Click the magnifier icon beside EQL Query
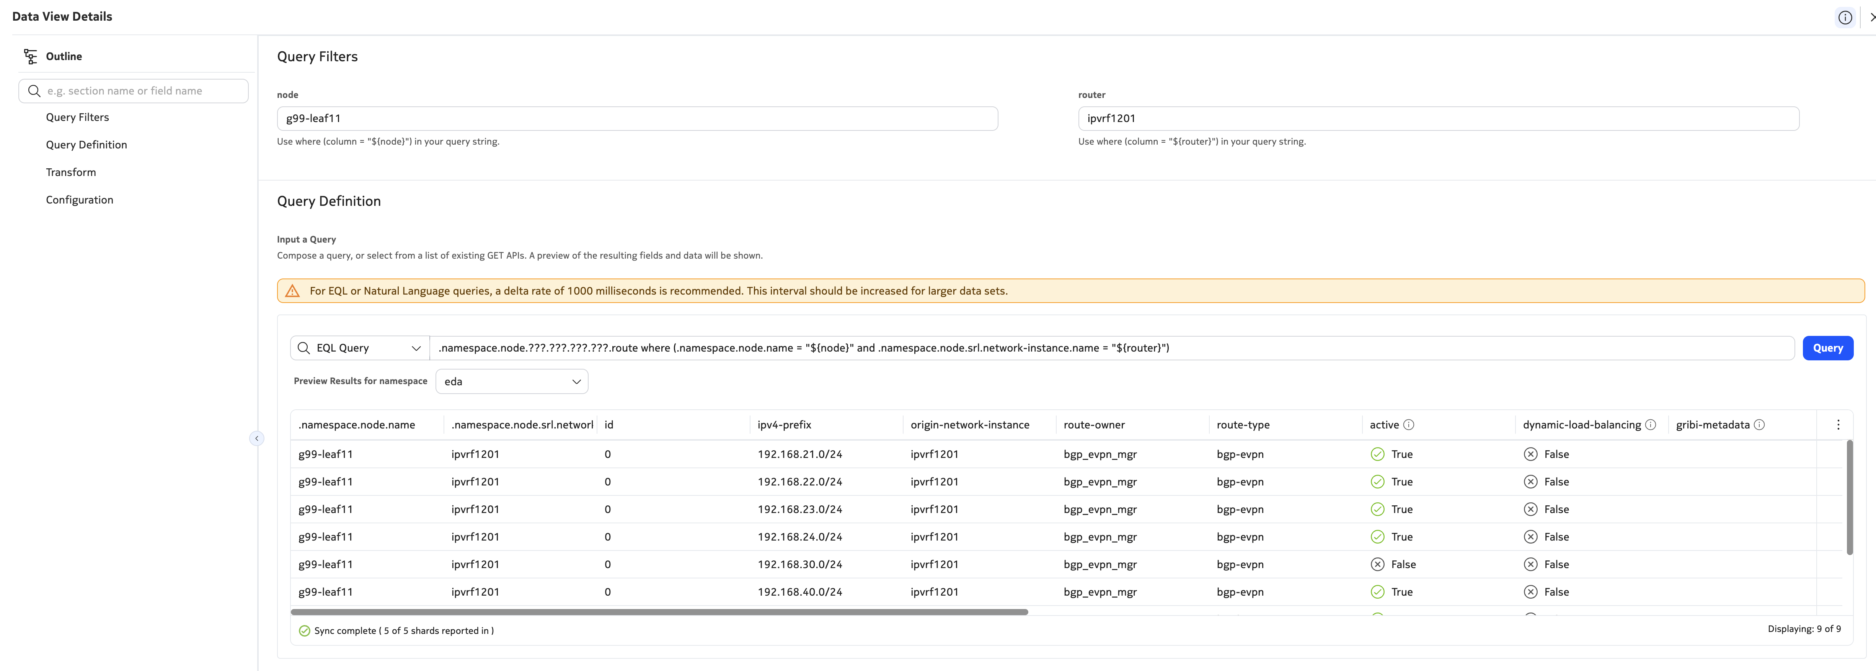The width and height of the screenshot is (1876, 671). pyautogui.click(x=304, y=348)
